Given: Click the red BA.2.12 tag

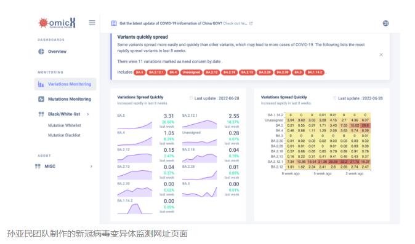Looking at the screenshot, I should pyautogui.click(x=212, y=73).
